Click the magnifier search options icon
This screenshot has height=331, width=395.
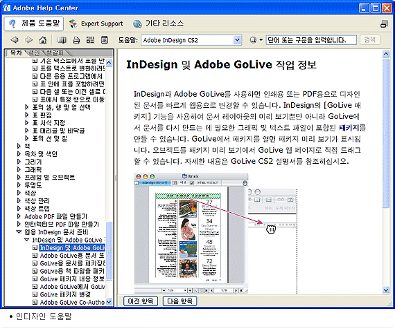point(253,40)
